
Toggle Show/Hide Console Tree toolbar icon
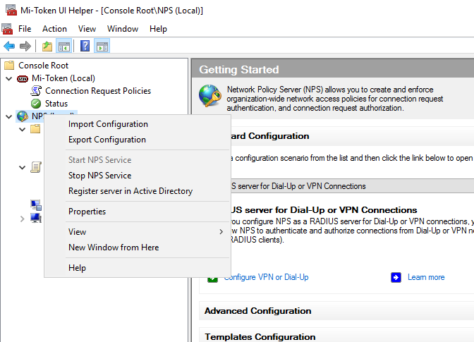pos(64,47)
